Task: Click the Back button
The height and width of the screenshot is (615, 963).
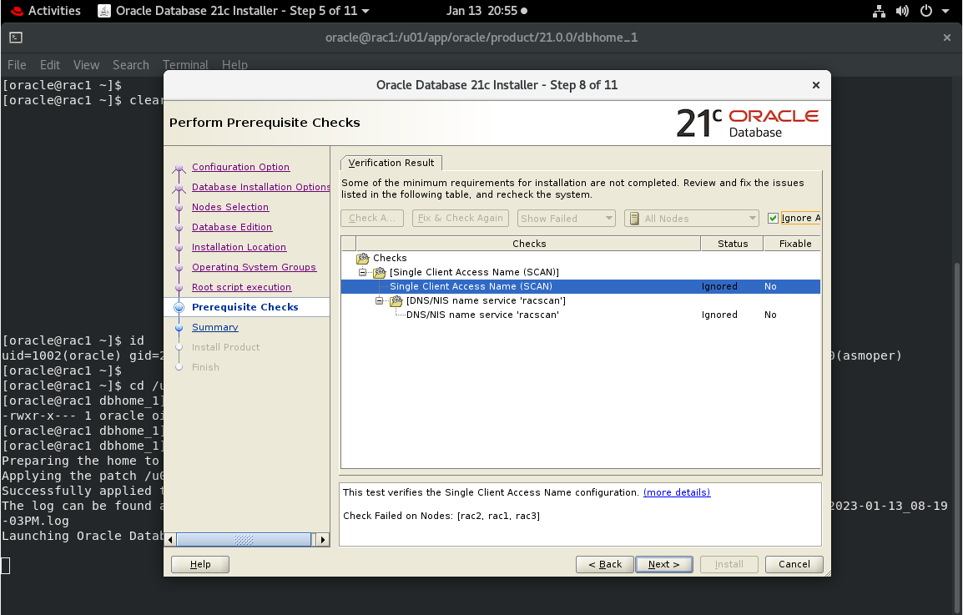Action: click(605, 564)
